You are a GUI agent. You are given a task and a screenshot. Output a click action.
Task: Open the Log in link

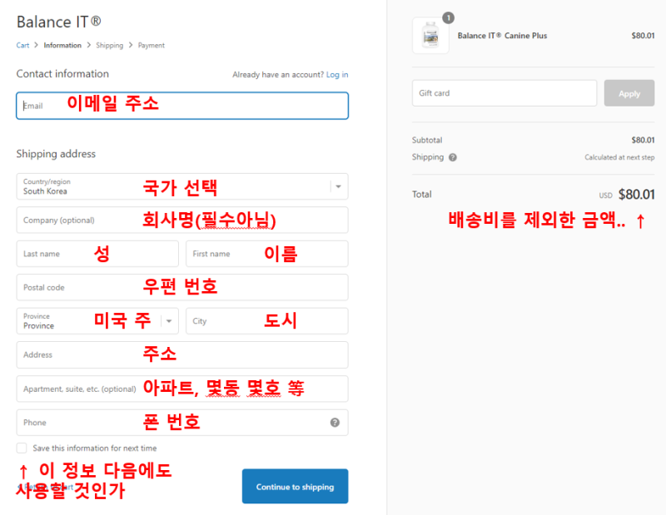click(x=337, y=74)
